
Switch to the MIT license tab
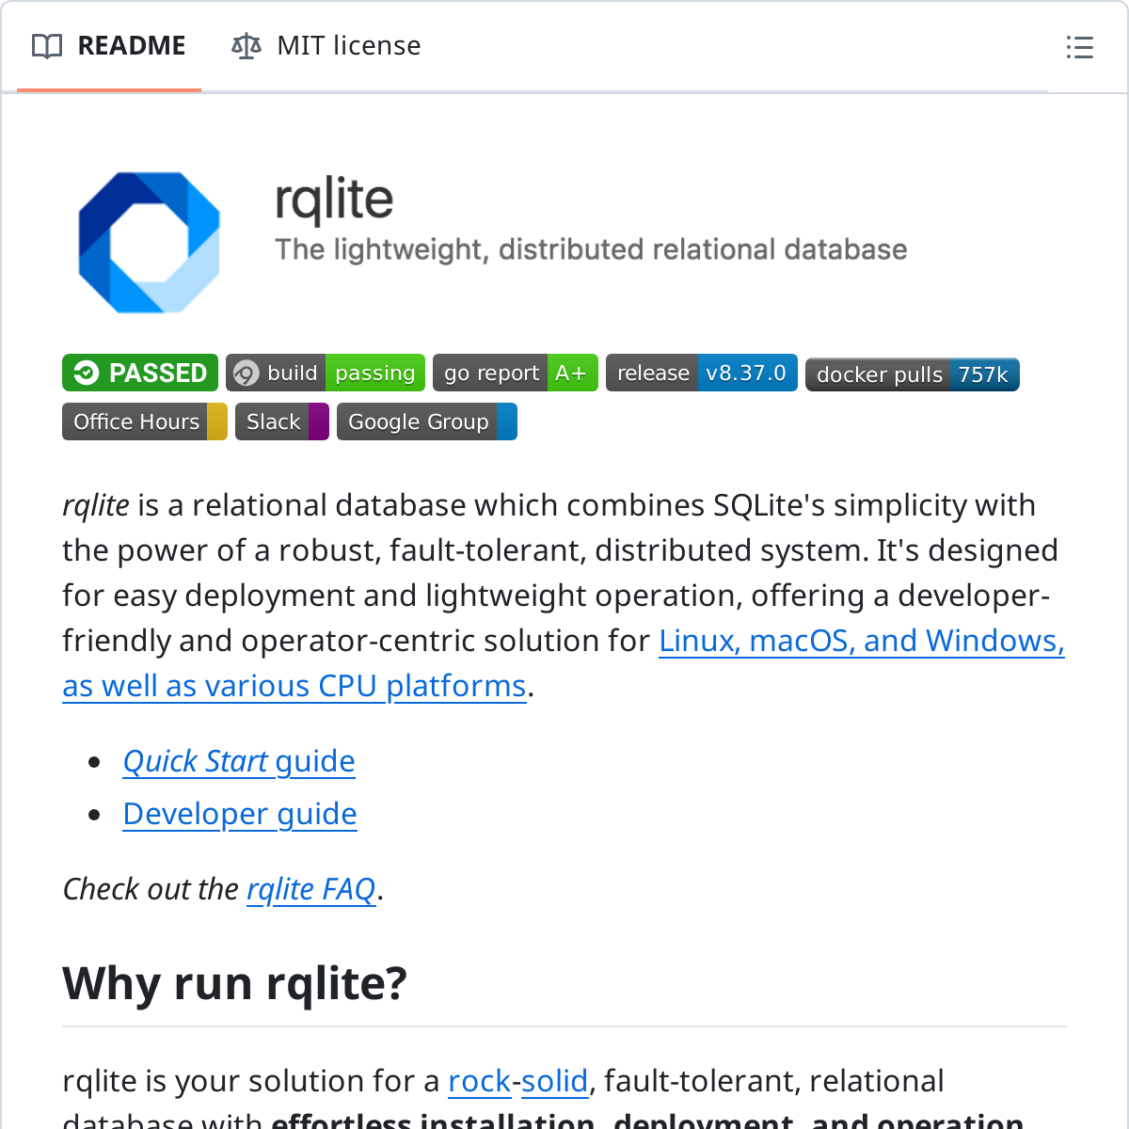point(326,46)
